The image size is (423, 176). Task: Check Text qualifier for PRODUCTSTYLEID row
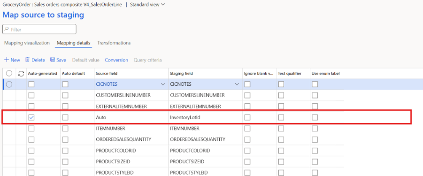coord(281,173)
